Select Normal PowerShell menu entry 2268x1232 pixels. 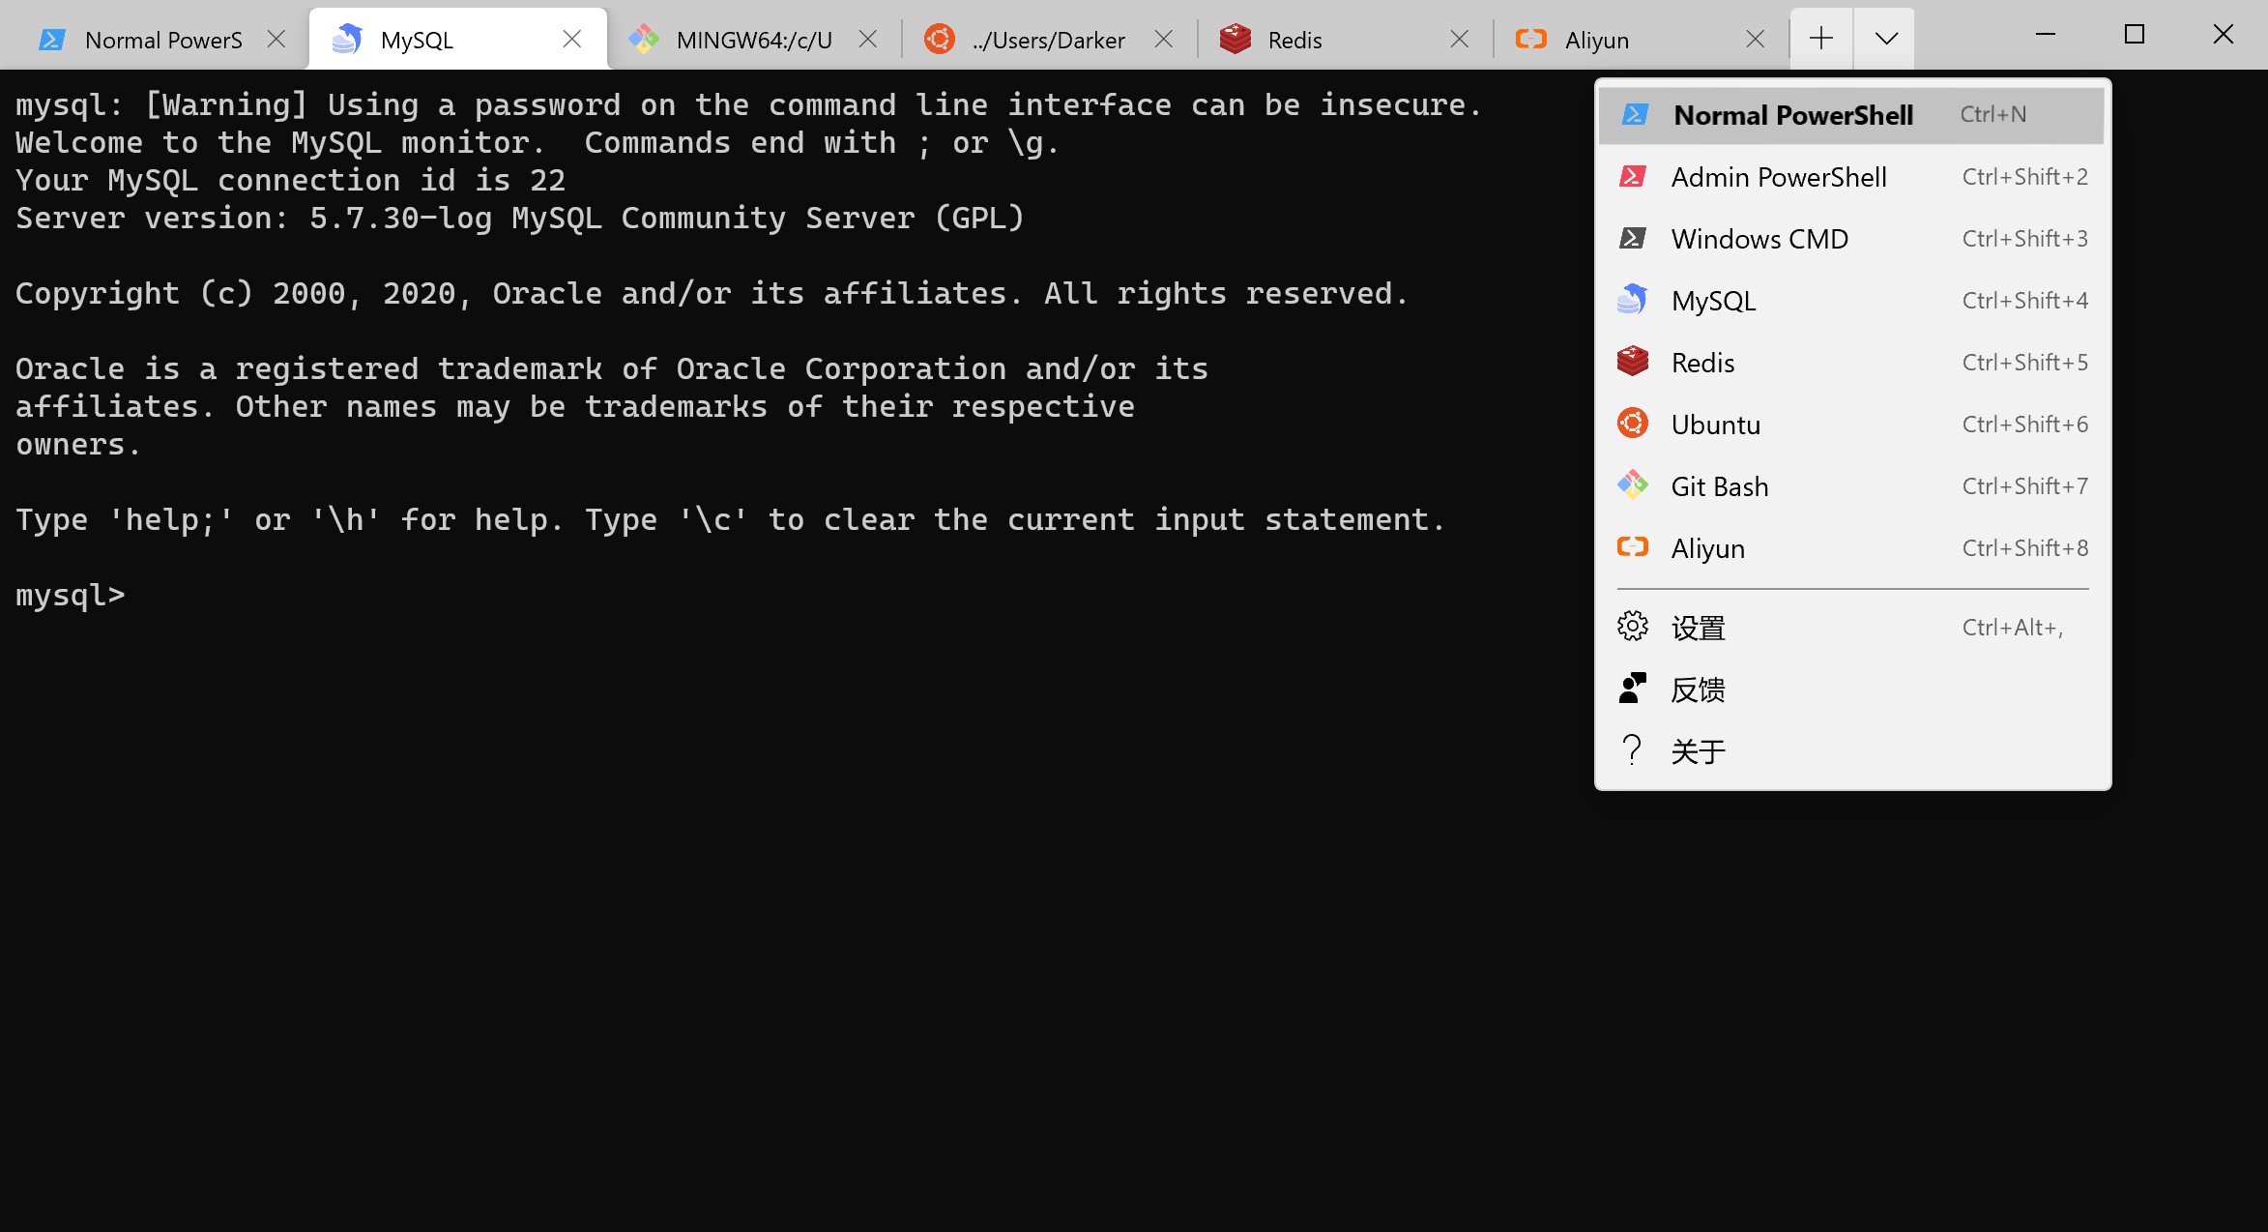click(x=1793, y=115)
